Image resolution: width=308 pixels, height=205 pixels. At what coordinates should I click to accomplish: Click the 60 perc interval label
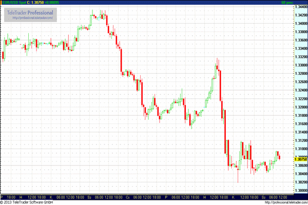pos(298,3)
